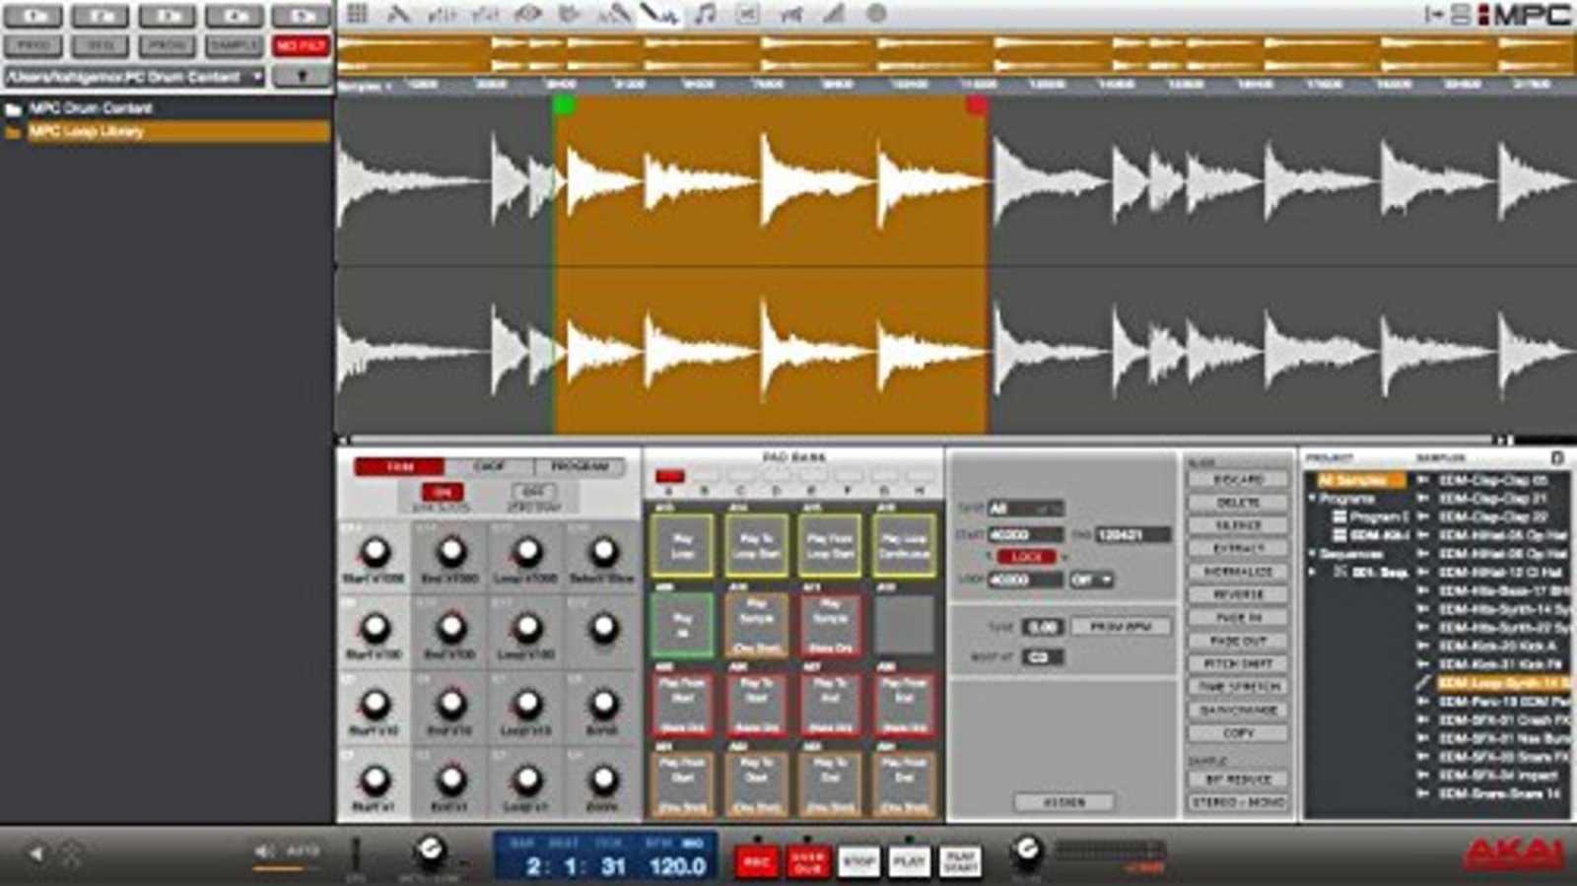1577x886 pixels.
Task: Open the music note song mode icon
Action: pyautogui.click(x=705, y=14)
